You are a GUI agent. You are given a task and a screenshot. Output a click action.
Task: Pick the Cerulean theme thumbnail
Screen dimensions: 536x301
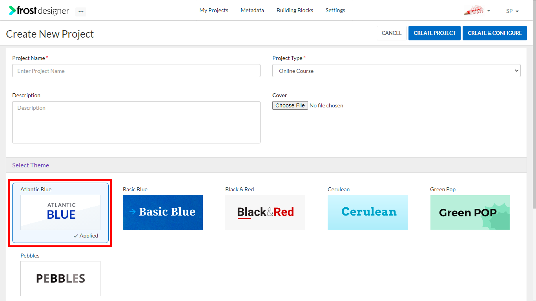point(368,212)
